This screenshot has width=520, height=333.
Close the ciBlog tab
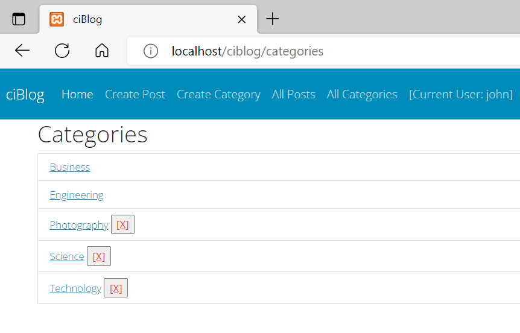(x=242, y=19)
